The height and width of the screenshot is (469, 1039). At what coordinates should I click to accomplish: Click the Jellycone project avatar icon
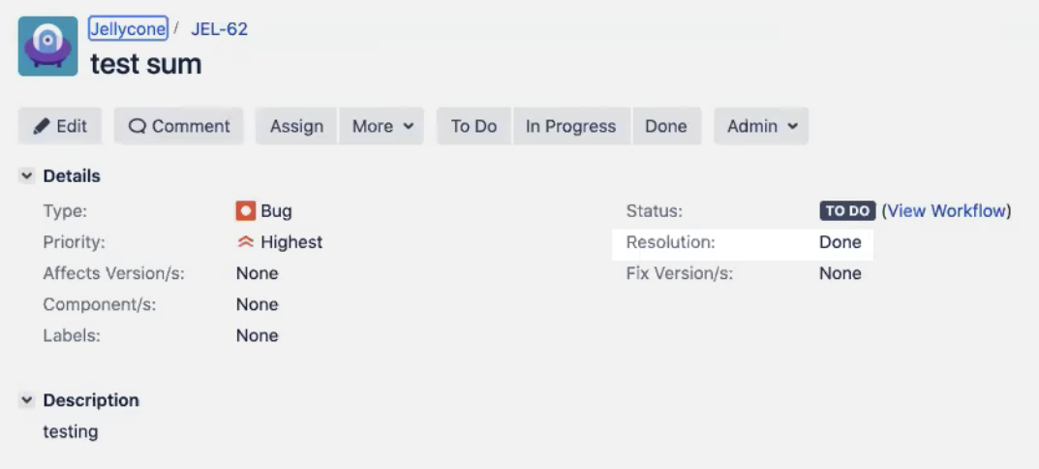tap(47, 47)
